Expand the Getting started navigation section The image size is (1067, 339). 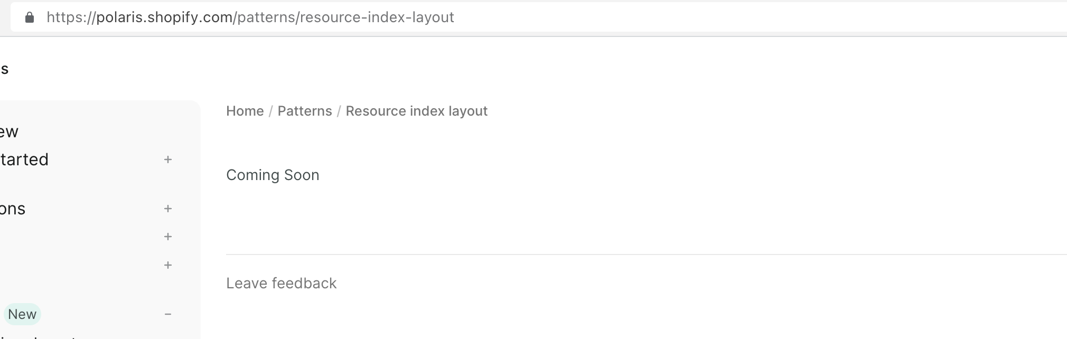167,159
